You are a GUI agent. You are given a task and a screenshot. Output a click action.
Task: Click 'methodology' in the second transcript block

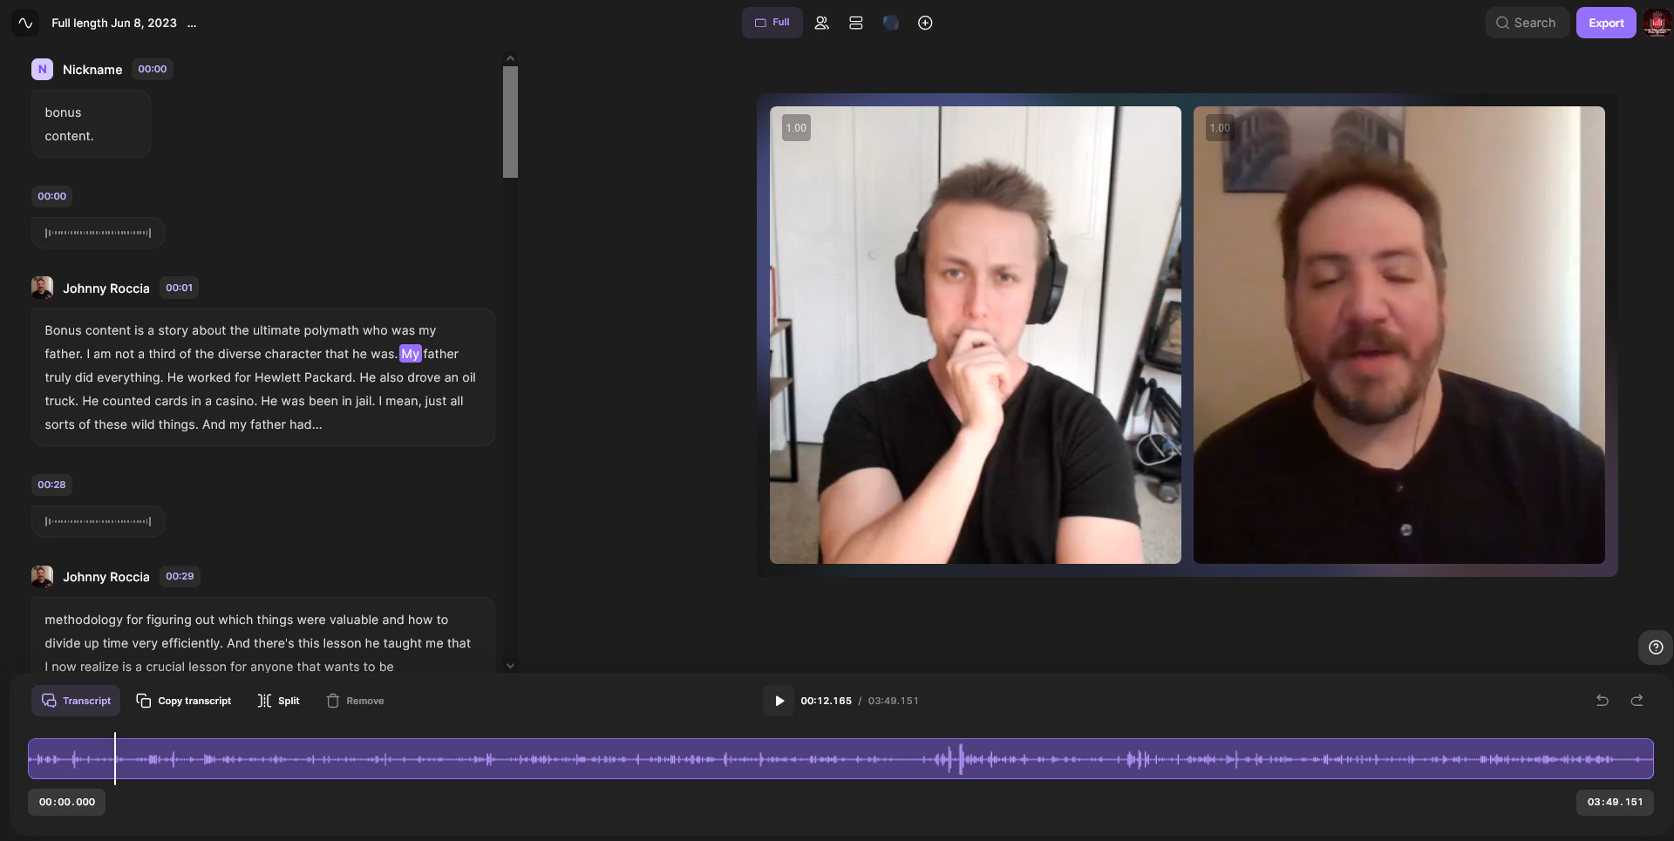tap(84, 620)
